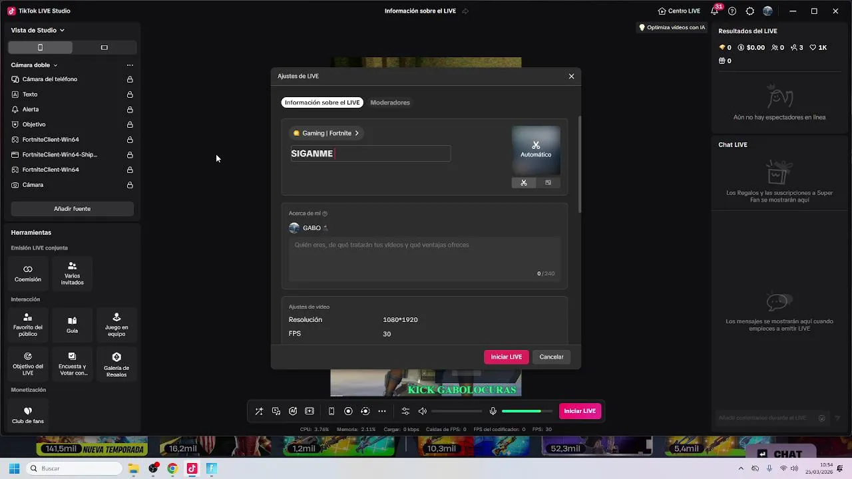
Task: Click the 'Añadir fuente' button
Action: click(72, 209)
